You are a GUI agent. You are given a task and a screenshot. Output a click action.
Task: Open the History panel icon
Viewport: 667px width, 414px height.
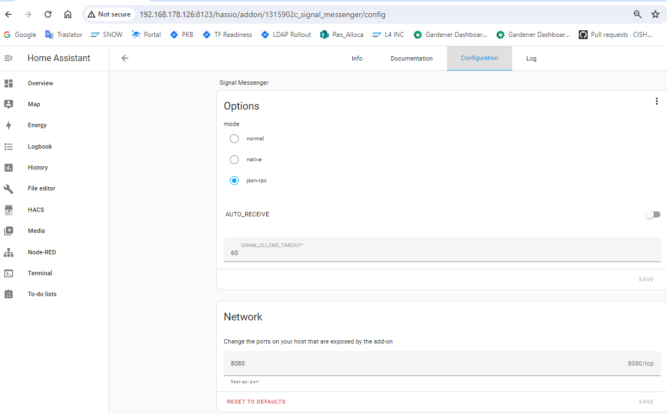click(x=8, y=167)
